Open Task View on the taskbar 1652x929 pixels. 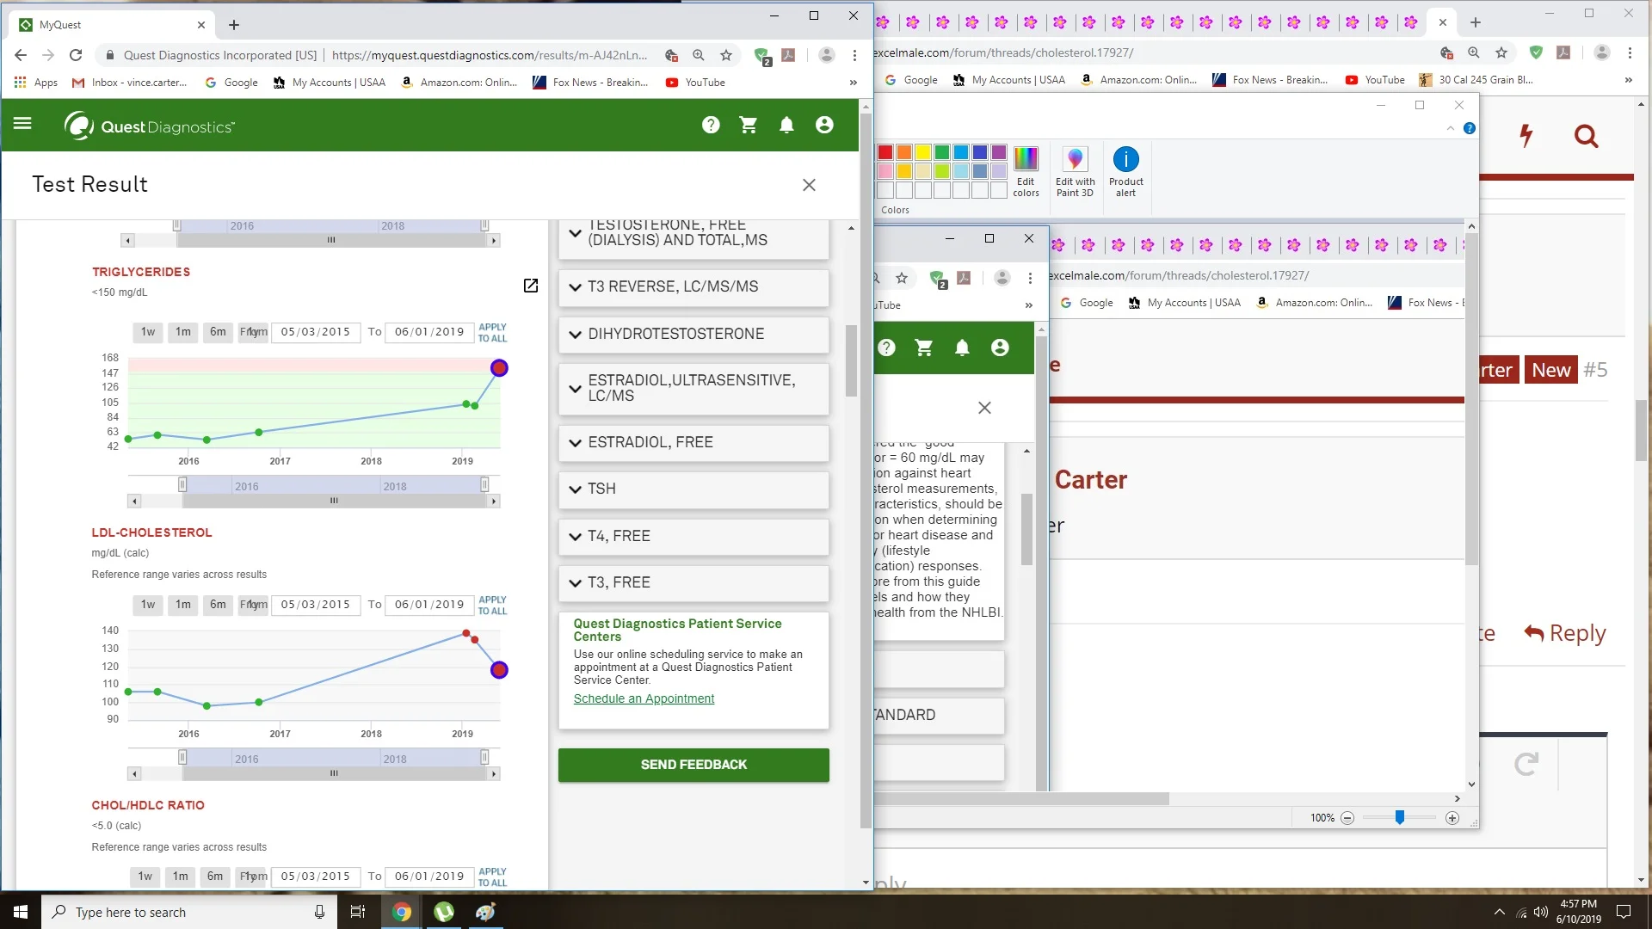coord(358,912)
